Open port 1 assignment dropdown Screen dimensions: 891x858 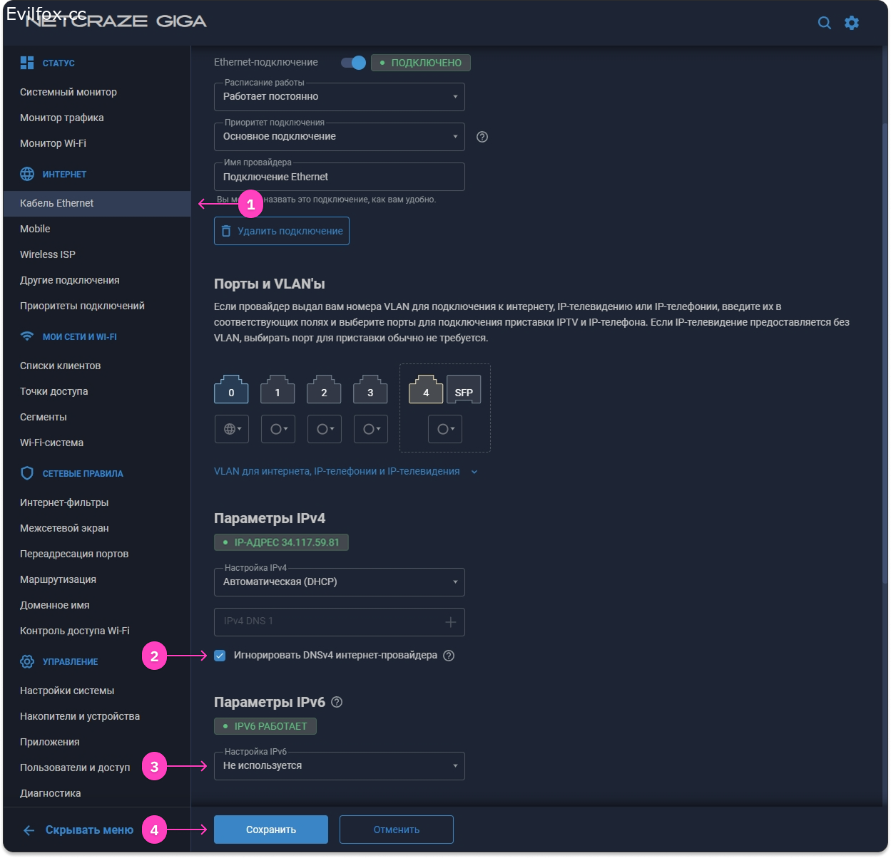(x=278, y=429)
